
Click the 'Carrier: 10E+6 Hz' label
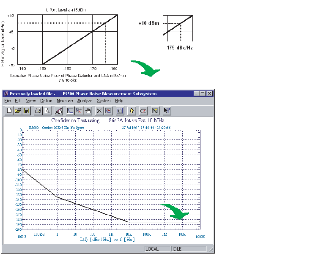coord(55,128)
